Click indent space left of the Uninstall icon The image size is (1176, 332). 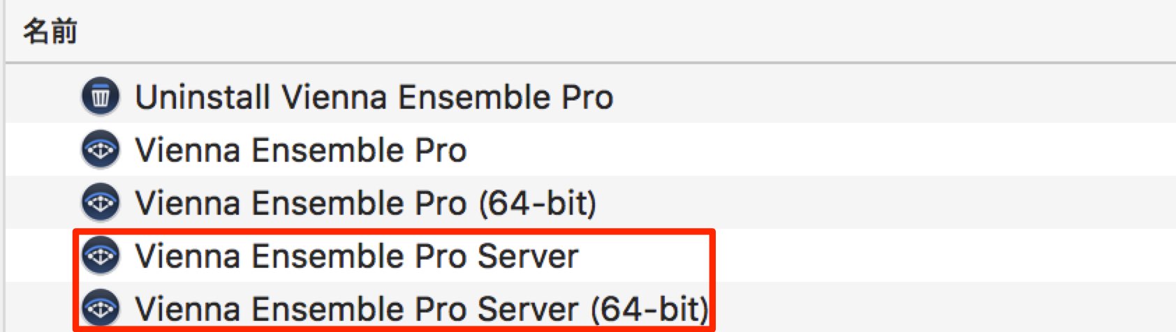point(42,96)
